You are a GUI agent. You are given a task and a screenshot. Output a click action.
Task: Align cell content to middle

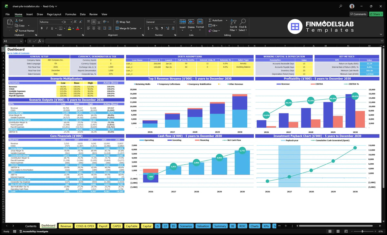point(94,22)
